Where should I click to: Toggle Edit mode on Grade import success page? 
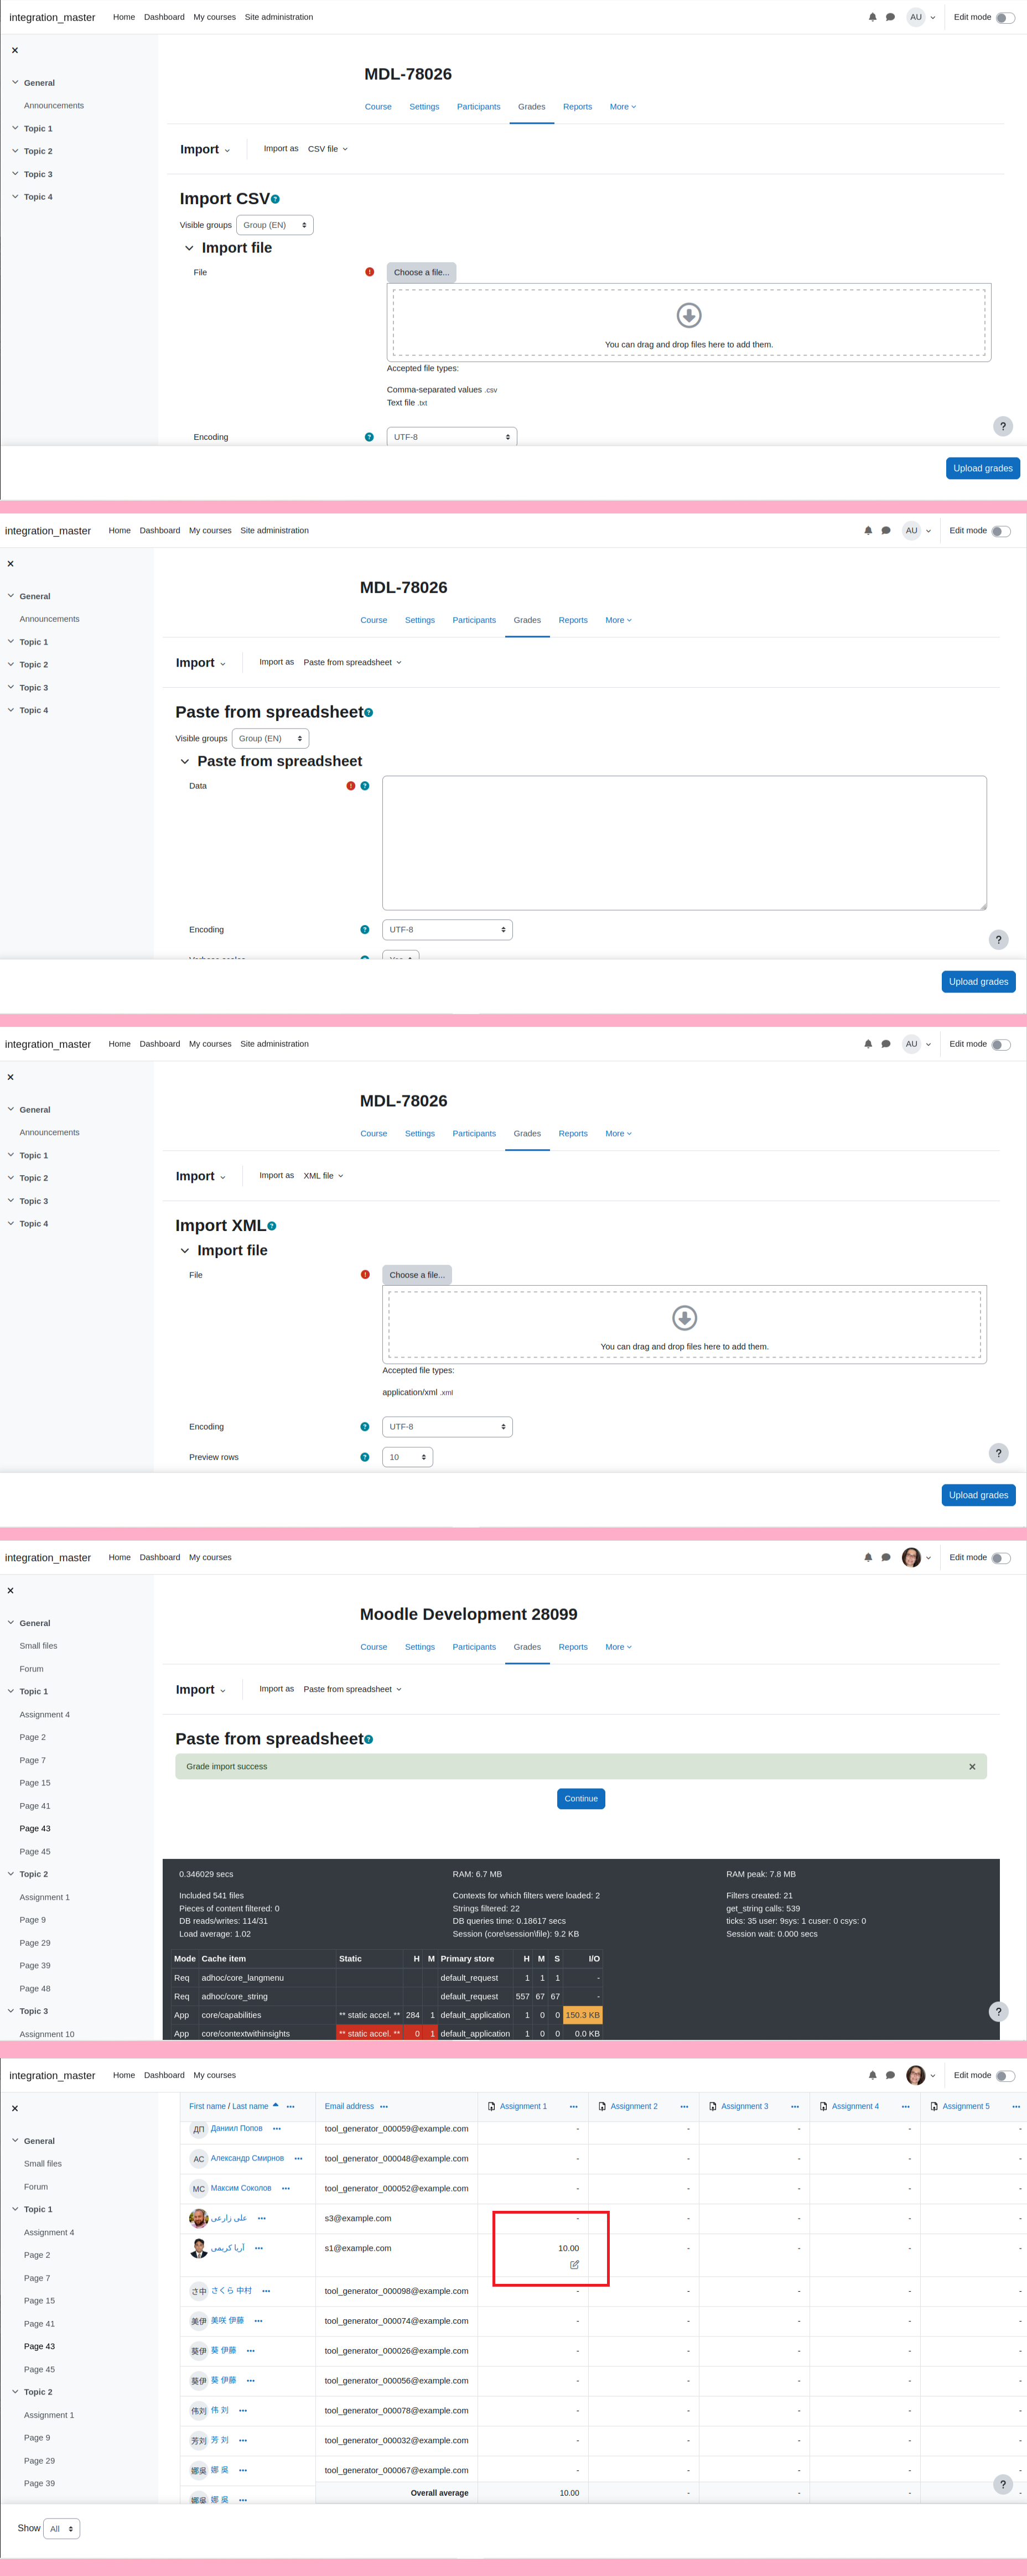[1001, 1558]
